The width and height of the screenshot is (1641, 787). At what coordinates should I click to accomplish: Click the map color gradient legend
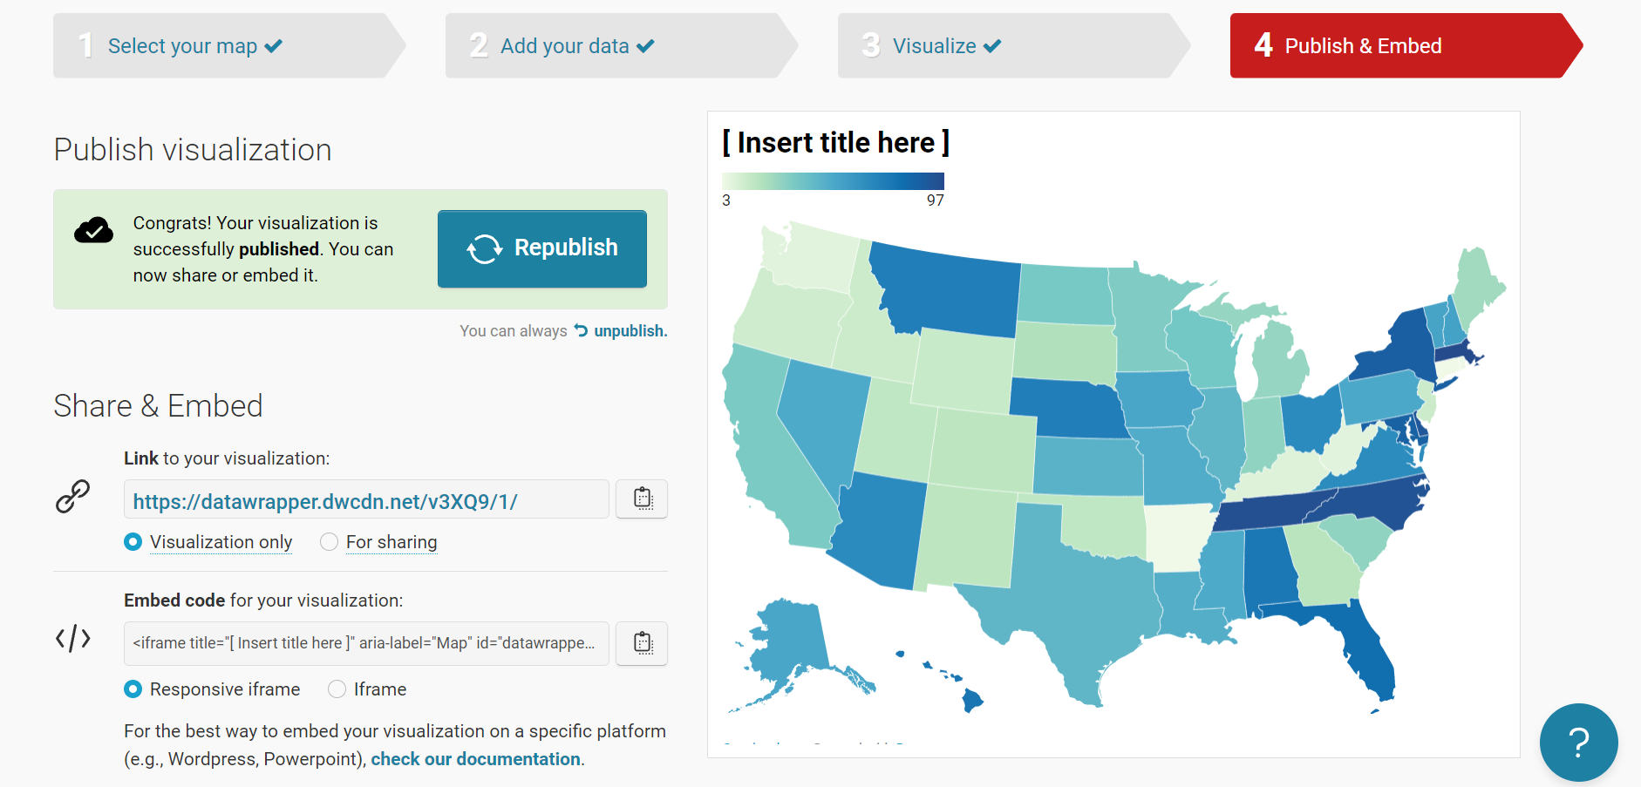pos(833,181)
